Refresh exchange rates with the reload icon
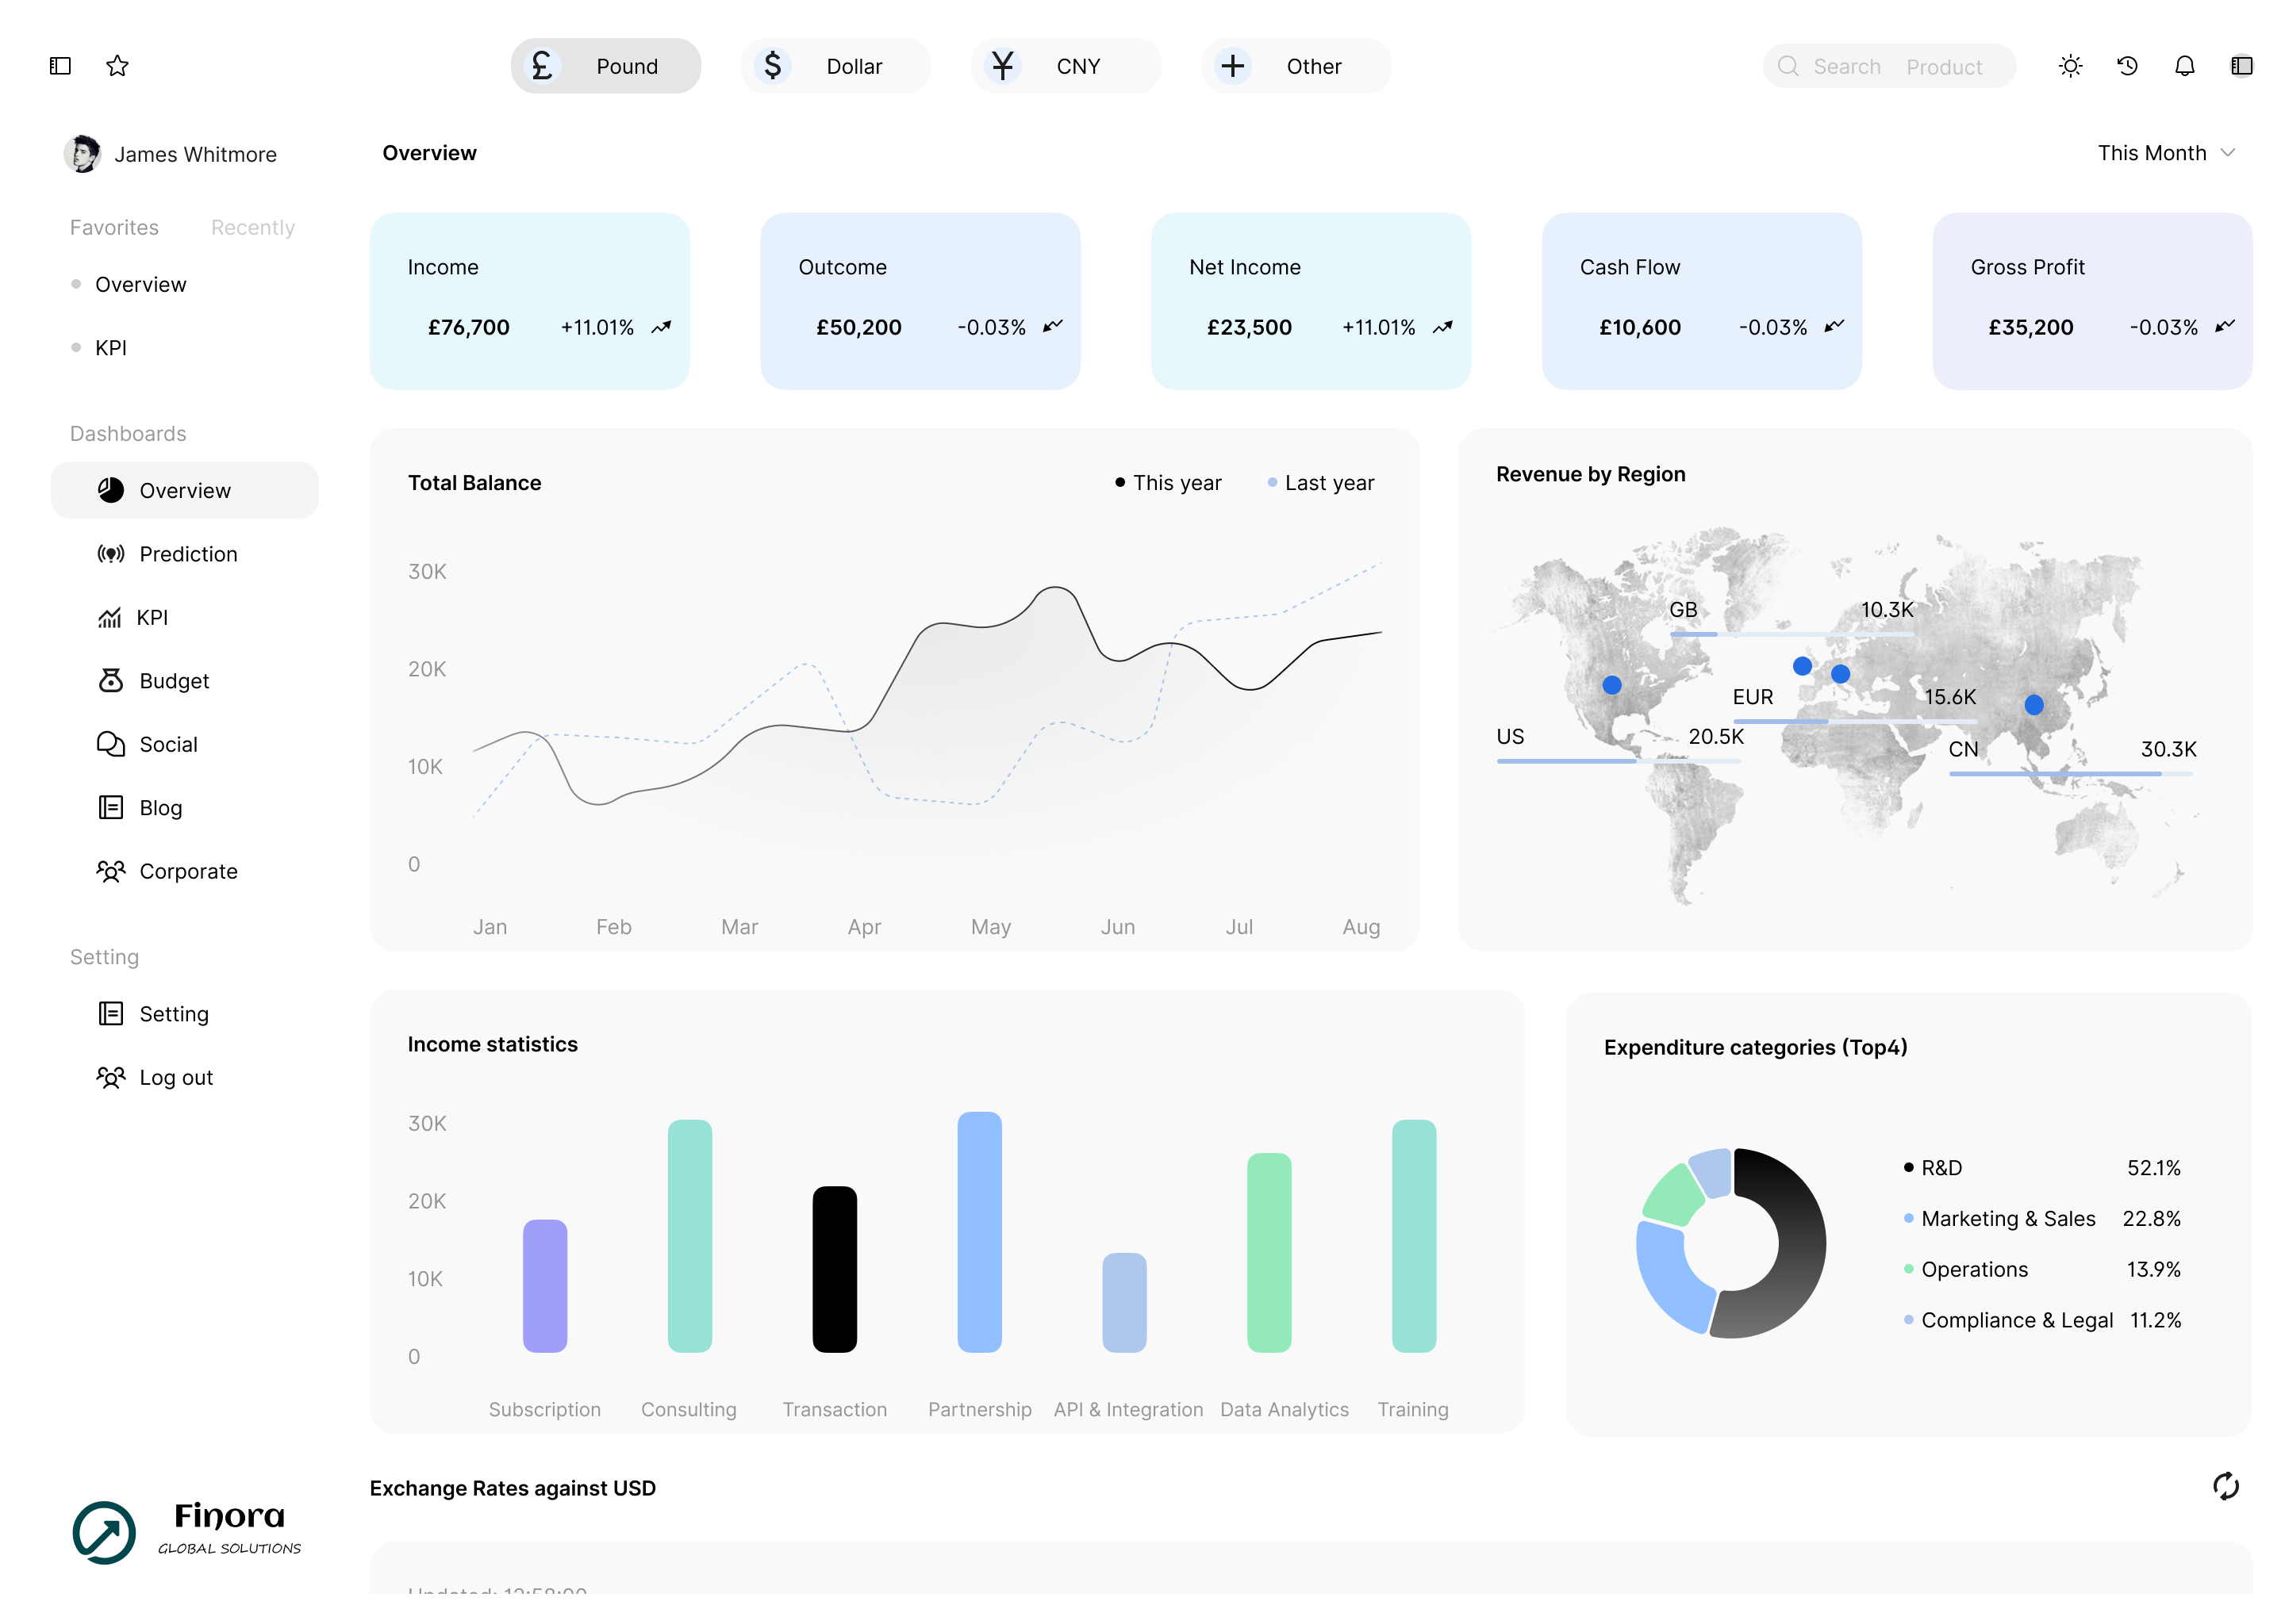The height and width of the screenshot is (1624, 2285). coord(2225,1486)
